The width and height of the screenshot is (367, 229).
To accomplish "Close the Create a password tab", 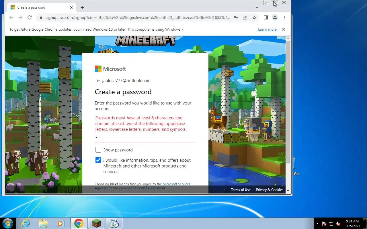I will point(71,7).
